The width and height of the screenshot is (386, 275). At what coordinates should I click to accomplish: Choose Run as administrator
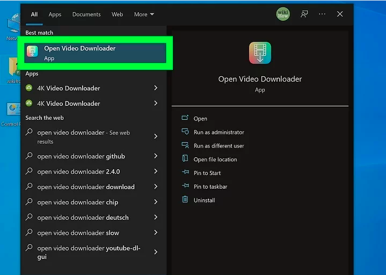click(x=219, y=132)
